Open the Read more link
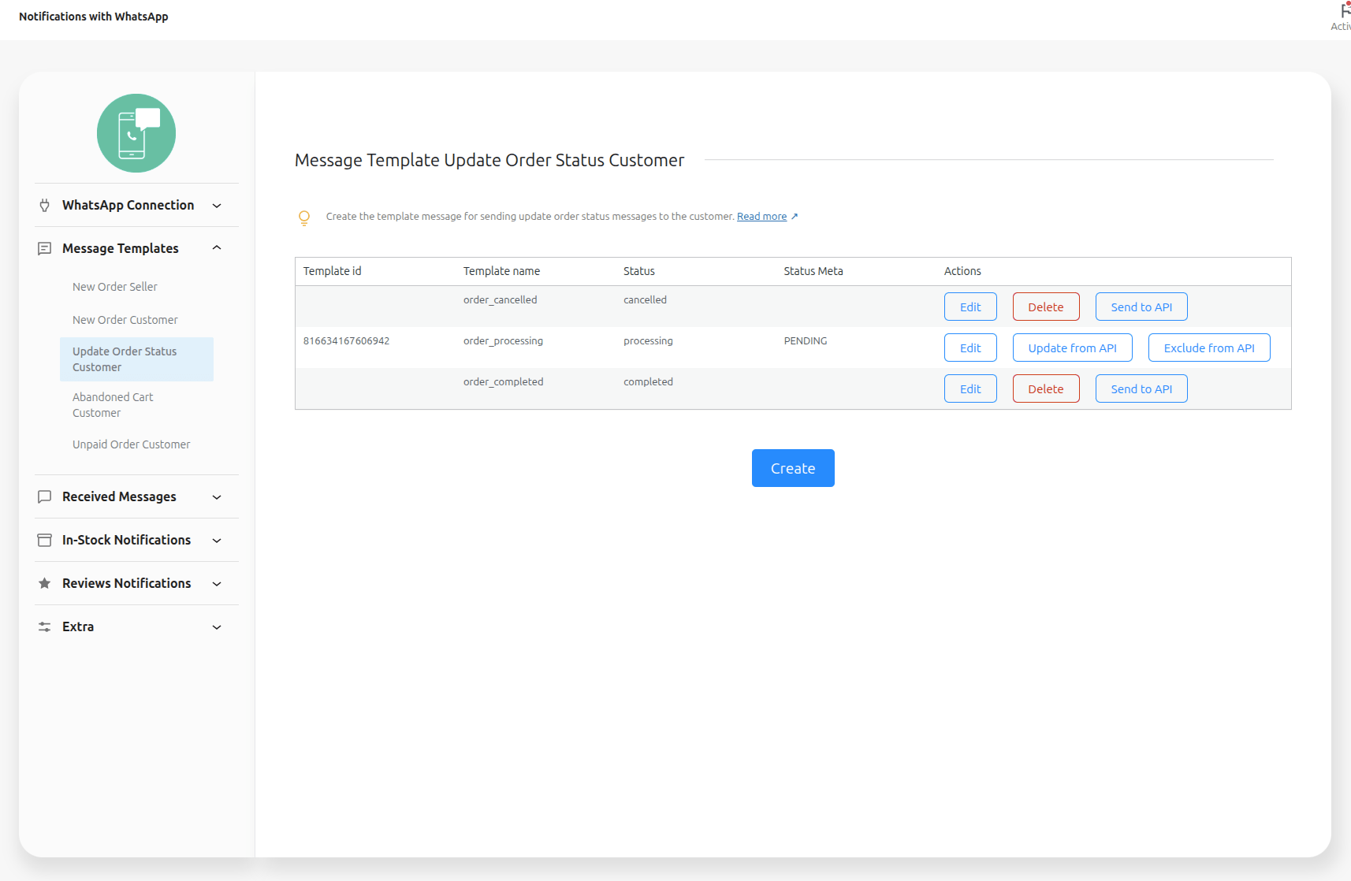Image resolution: width=1351 pixels, height=881 pixels. click(x=761, y=217)
